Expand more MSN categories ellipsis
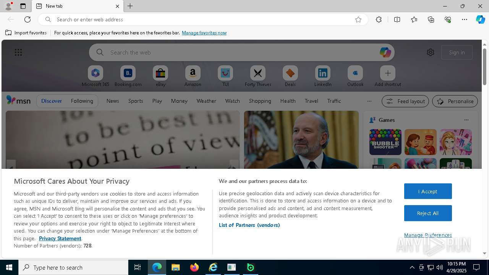The image size is (489, 275). point(369,101)
